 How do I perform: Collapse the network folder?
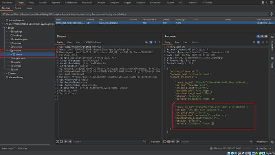click(x=9, y=50)
